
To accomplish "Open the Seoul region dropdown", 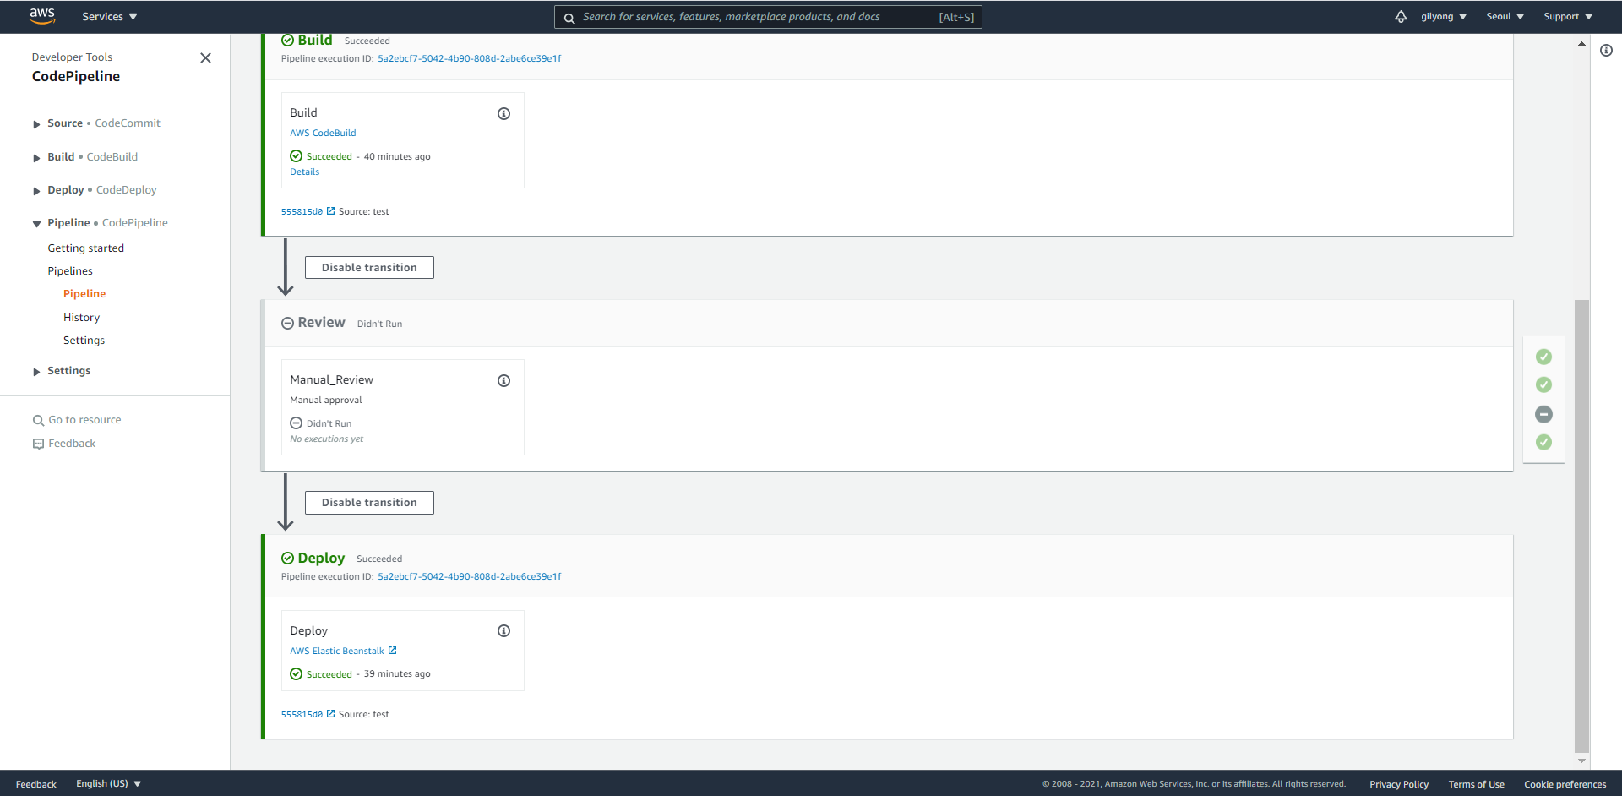I will (1505, 17).
